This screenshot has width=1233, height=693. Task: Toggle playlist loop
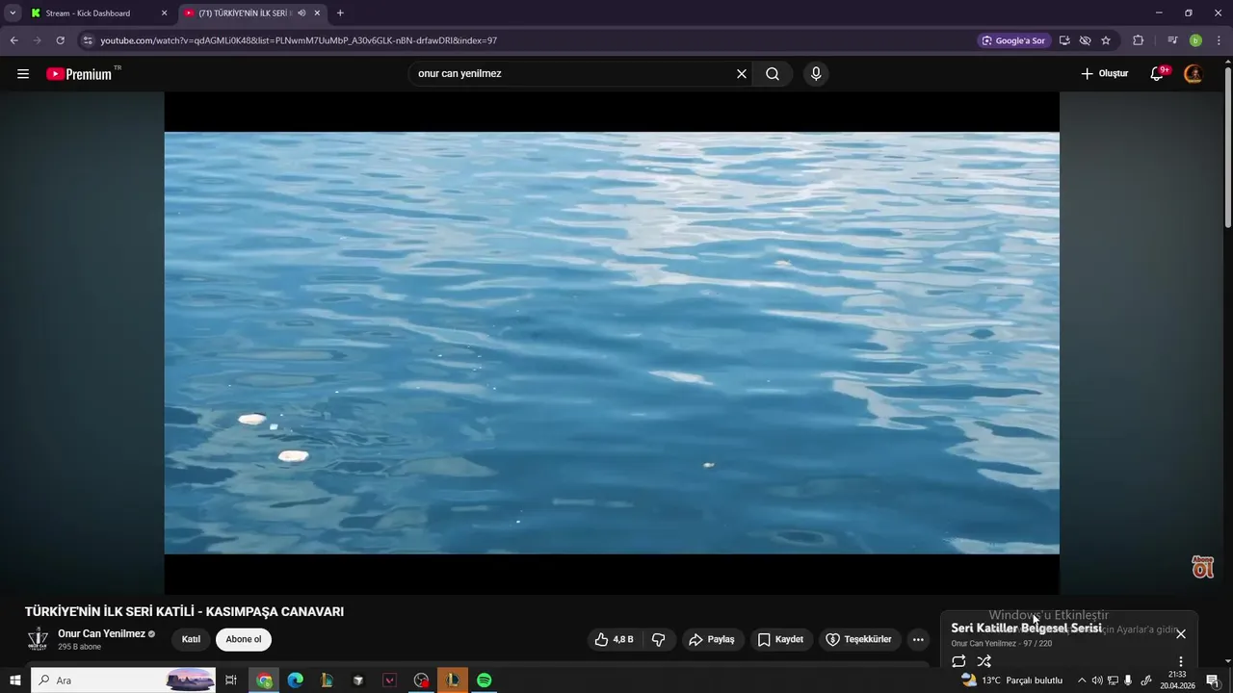click(958, 661)
